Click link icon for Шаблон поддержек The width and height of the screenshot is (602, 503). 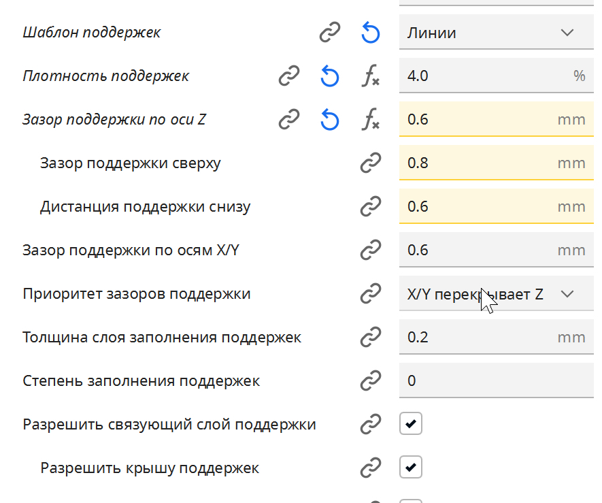[x=330, y=33]
